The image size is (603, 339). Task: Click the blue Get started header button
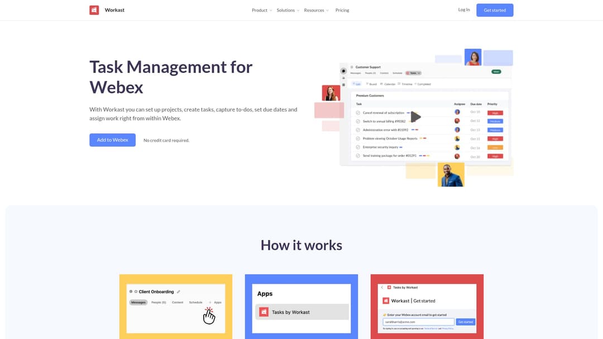pos(495,10)
